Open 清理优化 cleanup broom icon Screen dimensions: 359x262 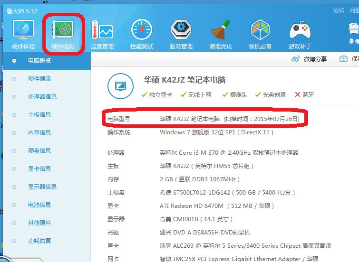click(x=221, y=34)
